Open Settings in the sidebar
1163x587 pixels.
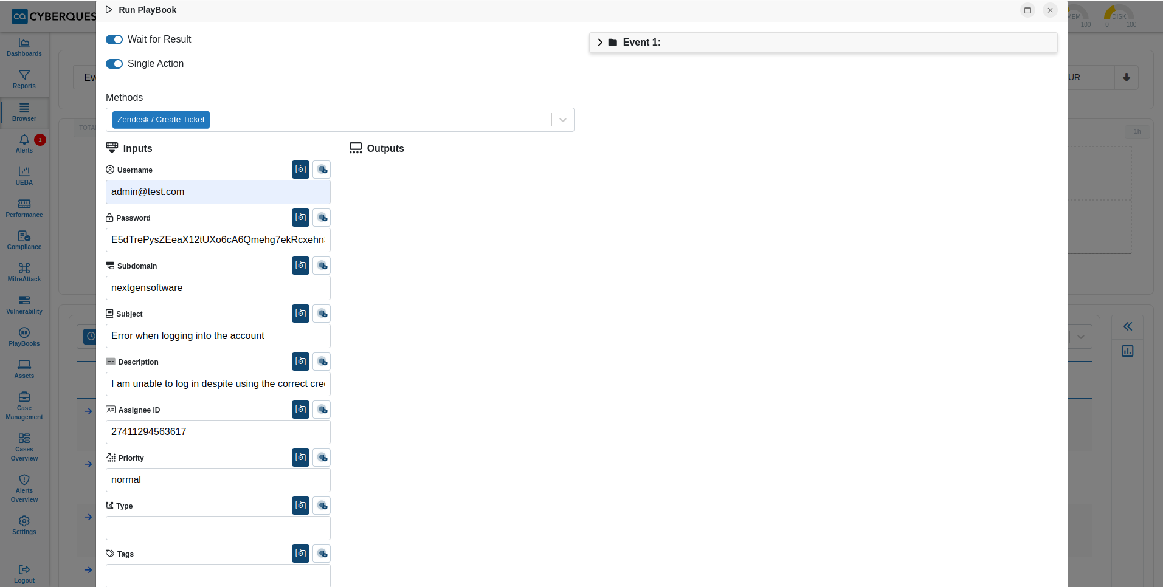click(24, 526)
